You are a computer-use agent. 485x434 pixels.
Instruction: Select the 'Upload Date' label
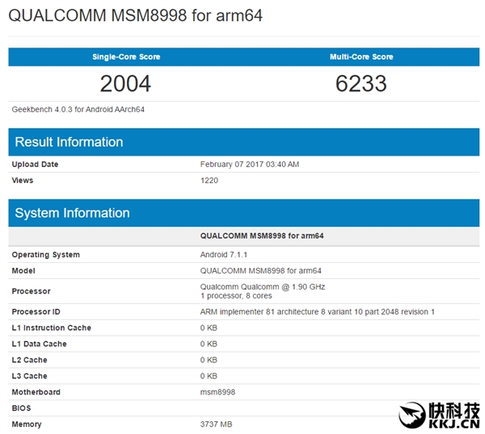(x=35, y=165)
